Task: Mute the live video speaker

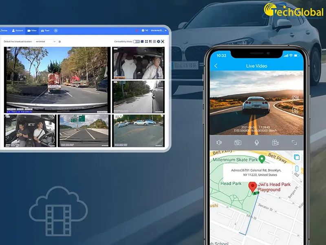Action: (219, 143)
